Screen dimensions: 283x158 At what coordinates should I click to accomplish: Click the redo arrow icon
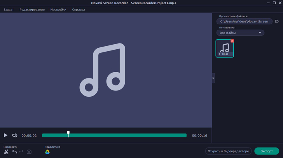click(21, 152)
